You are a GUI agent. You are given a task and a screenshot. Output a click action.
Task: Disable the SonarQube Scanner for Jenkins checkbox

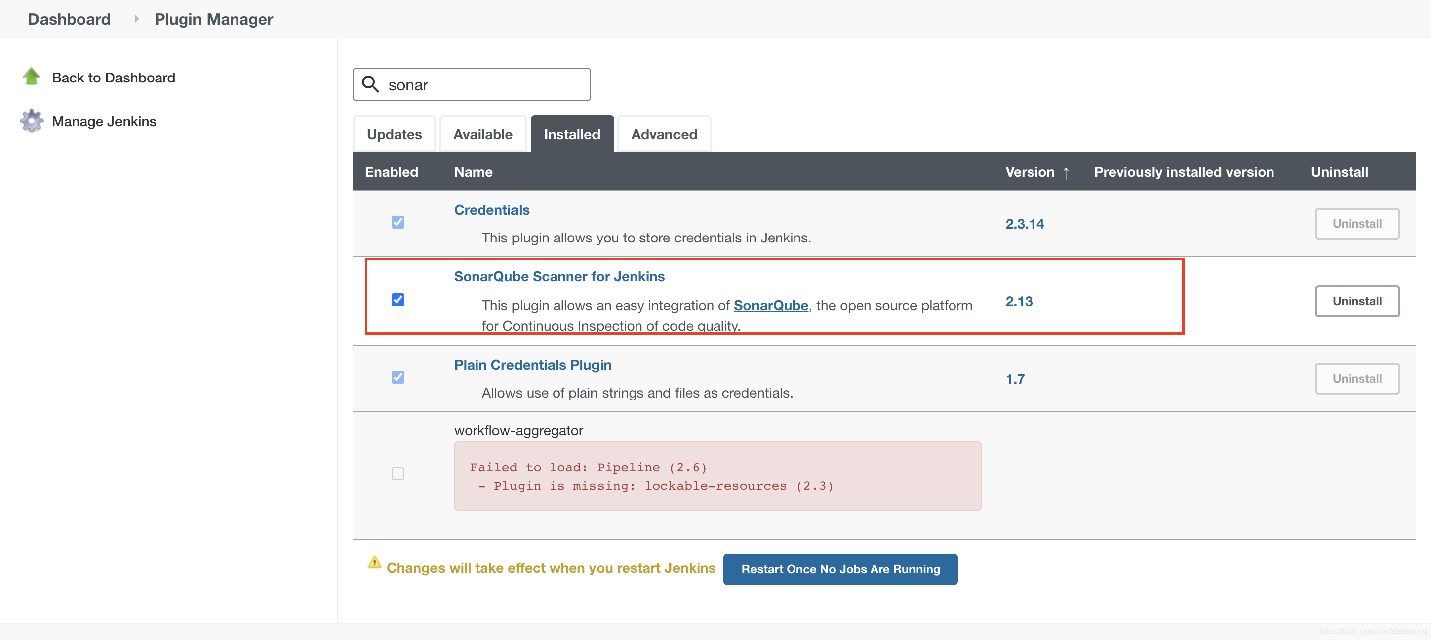(397, 300)
